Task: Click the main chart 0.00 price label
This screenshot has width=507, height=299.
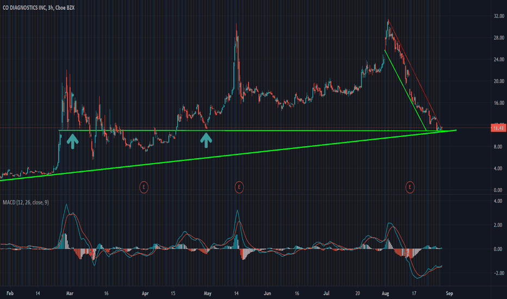Action: [x=498, y=190]
